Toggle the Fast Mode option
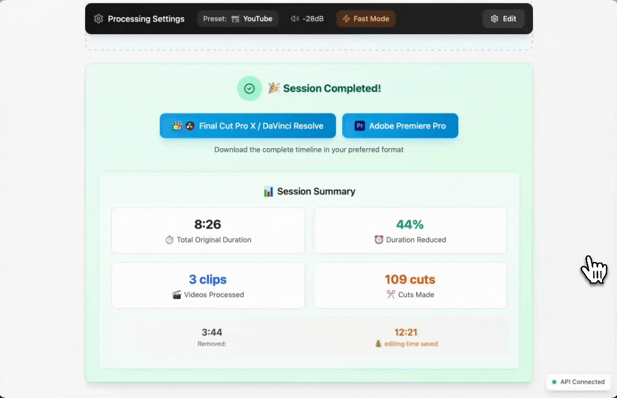 tap(365, 19)
